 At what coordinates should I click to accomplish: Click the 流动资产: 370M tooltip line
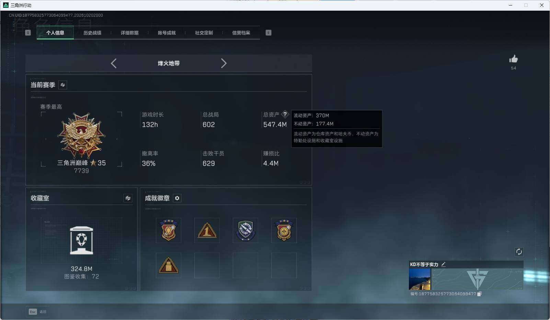coord(311,115)
